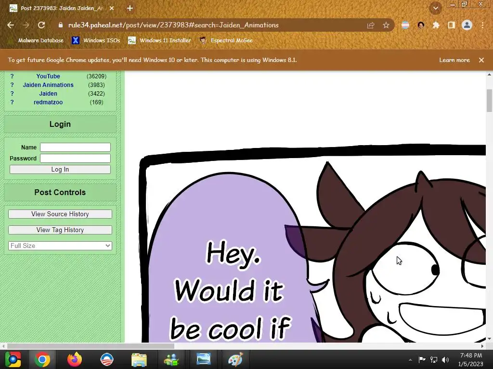Click the Log In button
This screenshot has width=493, height=369.
pyautogui.click(x=60, y=170)
